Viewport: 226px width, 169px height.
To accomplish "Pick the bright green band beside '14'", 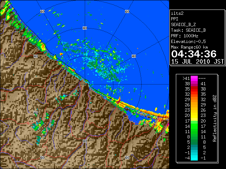I will (x=194, y=126).
